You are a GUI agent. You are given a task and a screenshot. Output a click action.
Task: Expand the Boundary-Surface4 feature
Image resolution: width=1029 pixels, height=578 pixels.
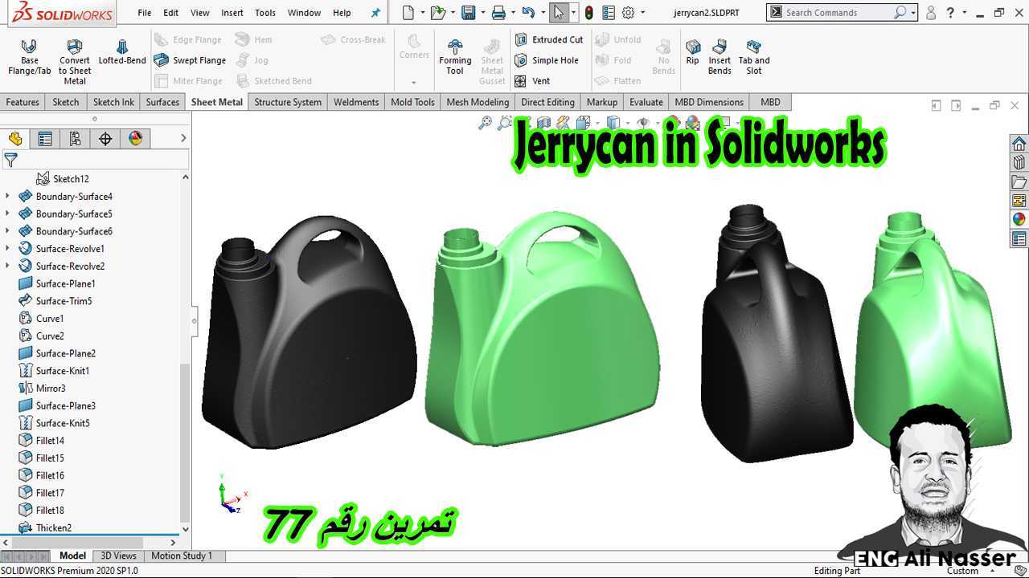click(x=8, y=196)
